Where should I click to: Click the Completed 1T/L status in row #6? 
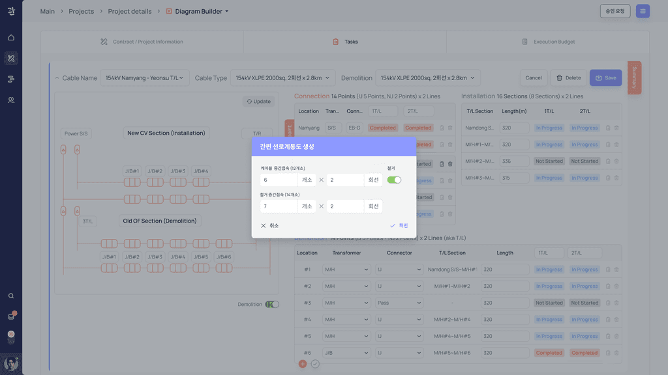549,353
